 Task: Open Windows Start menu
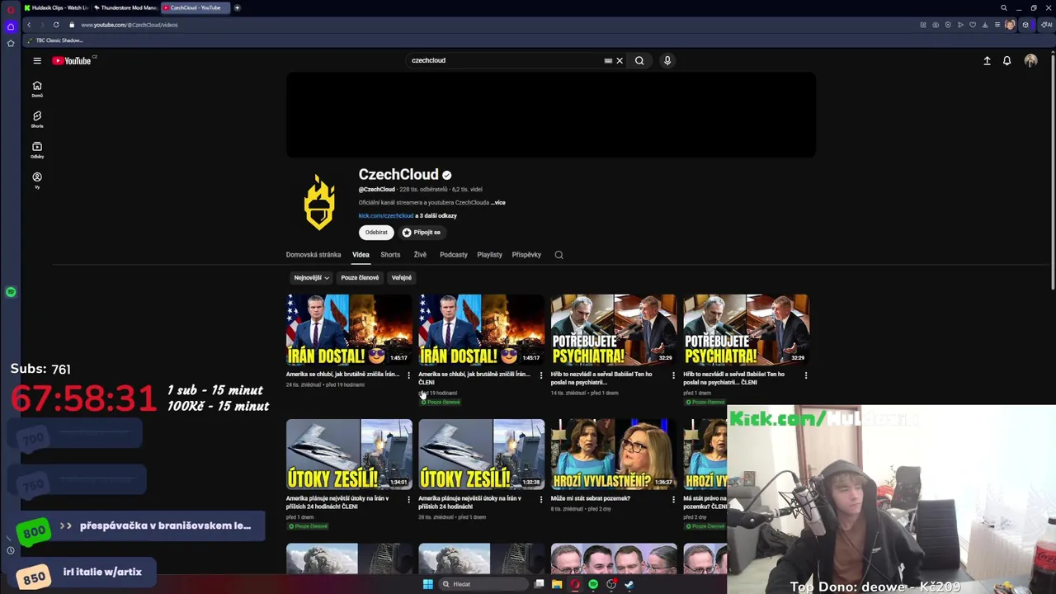pos(427,584)
